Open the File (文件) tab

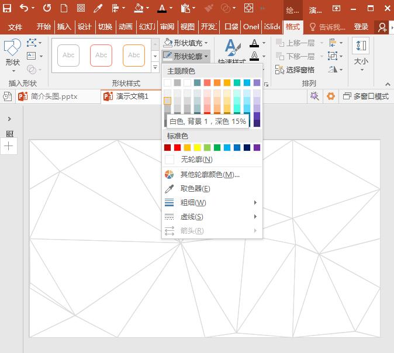[15, 27]
